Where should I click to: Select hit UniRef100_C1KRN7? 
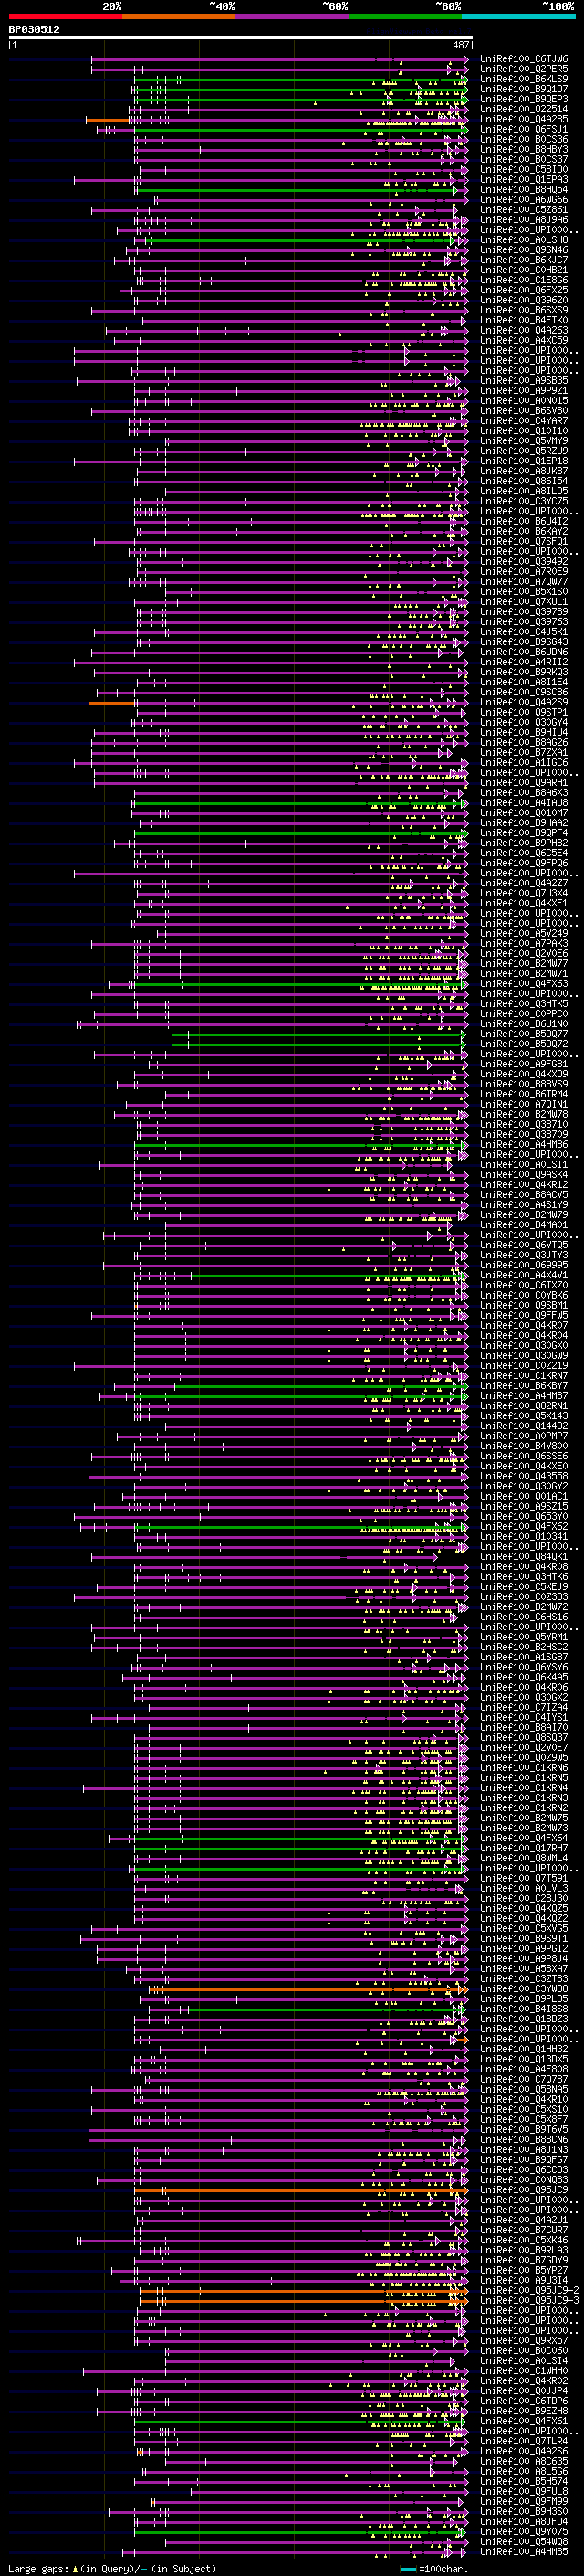(x=524, y=1376)
